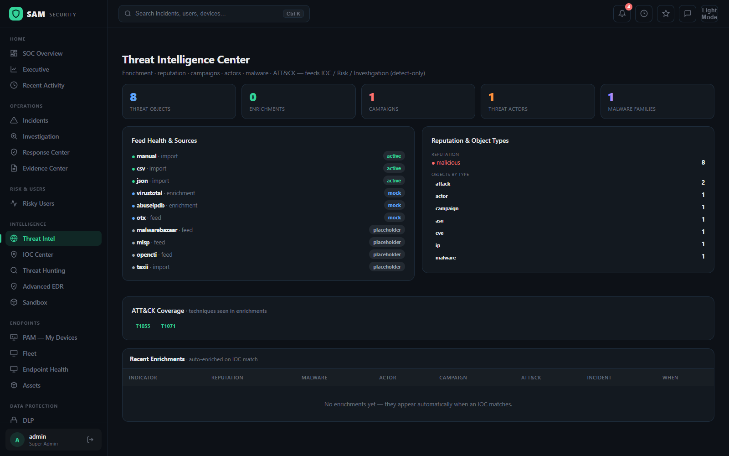729x456 pixels.
Task: Click the search magnifier icon
Action: pyautogui.click(x=128, y=14)
